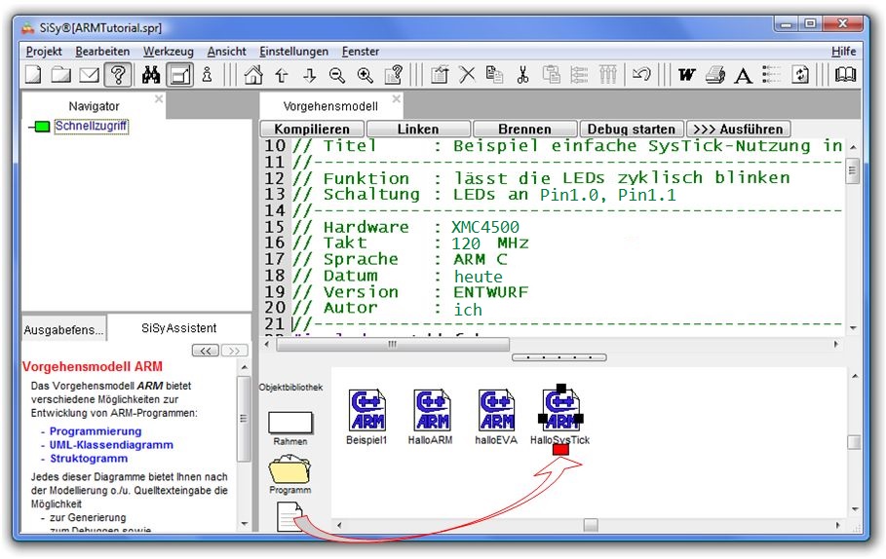Click the binoculars search icon

click(151, 75)
